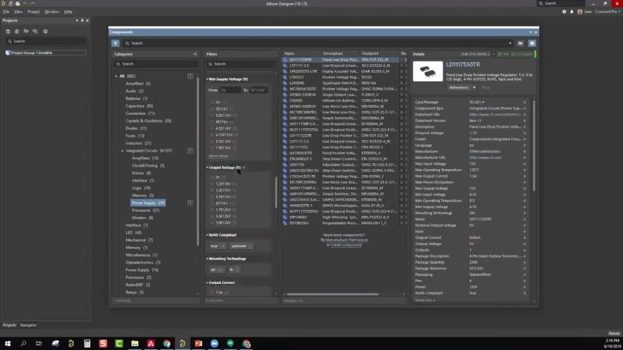This screenshot has width=623, height=350.
Task: Open notifications bell at top right
Action: pyautogui.click(x=572, y=12)
